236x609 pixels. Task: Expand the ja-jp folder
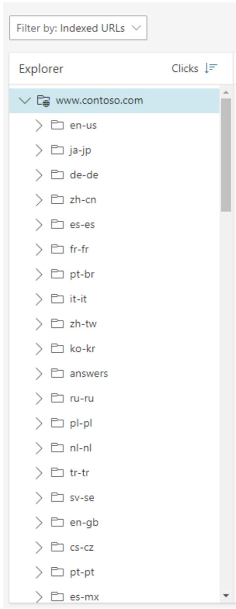[x=39, y=151]
